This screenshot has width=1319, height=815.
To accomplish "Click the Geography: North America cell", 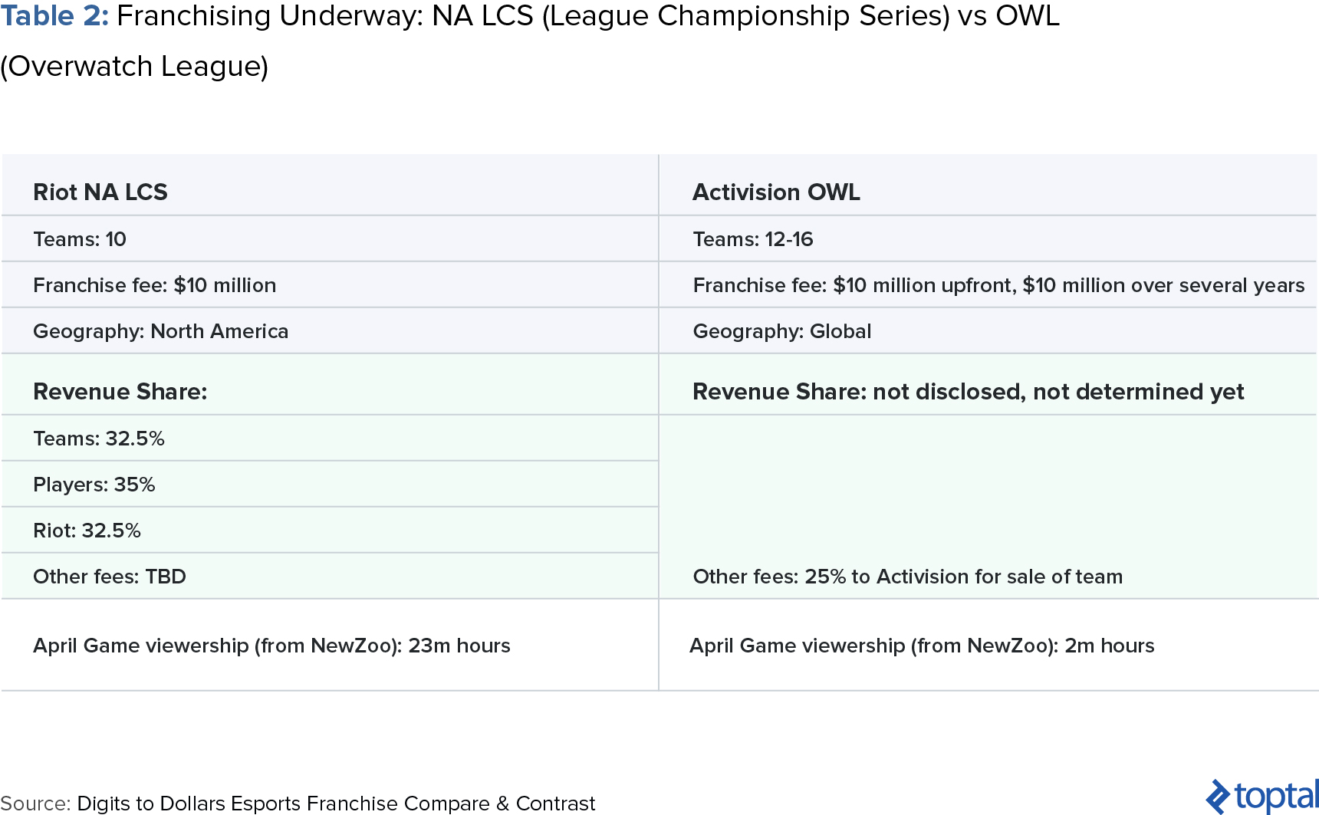I will tap(330, 330).
